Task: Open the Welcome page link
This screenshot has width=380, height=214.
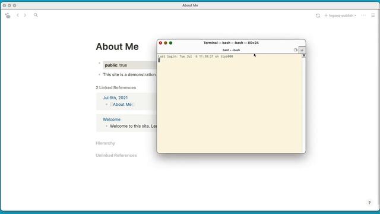Action: coord(112,119)
